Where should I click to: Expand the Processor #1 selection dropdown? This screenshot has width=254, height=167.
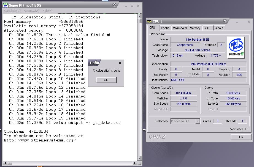click(198, 121)
